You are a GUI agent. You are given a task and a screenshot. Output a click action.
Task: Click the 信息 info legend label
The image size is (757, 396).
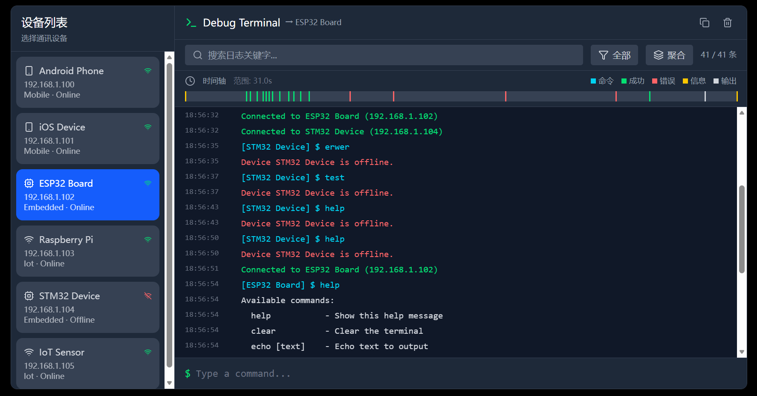[698, 81]
